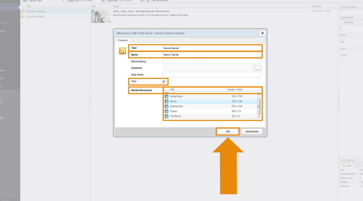Select the Success Stories channel in background list
Image resolution: width=363 pixels, height=201 pixels.
pyautogui.click(x=55, y=16)
